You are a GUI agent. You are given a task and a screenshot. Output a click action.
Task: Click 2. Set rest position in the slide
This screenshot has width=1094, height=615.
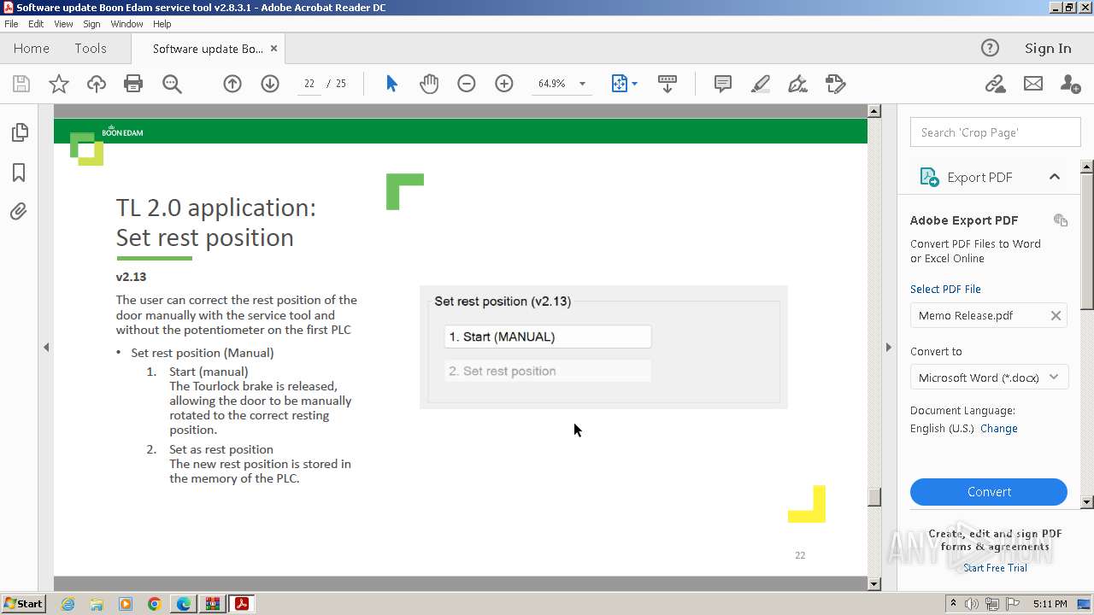coord(548,371)
